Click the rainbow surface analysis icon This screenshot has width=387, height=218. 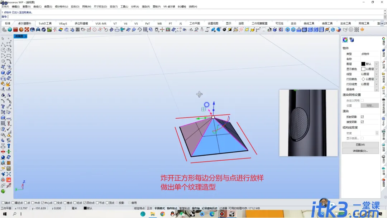[61, 30]
